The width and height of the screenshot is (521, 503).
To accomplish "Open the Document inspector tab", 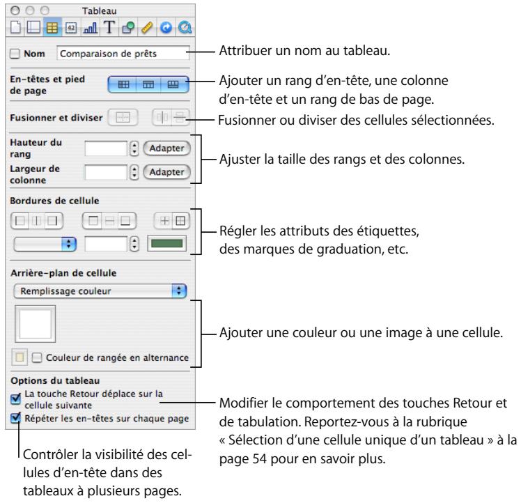I will pyautogui.click(x=15, y=27).
